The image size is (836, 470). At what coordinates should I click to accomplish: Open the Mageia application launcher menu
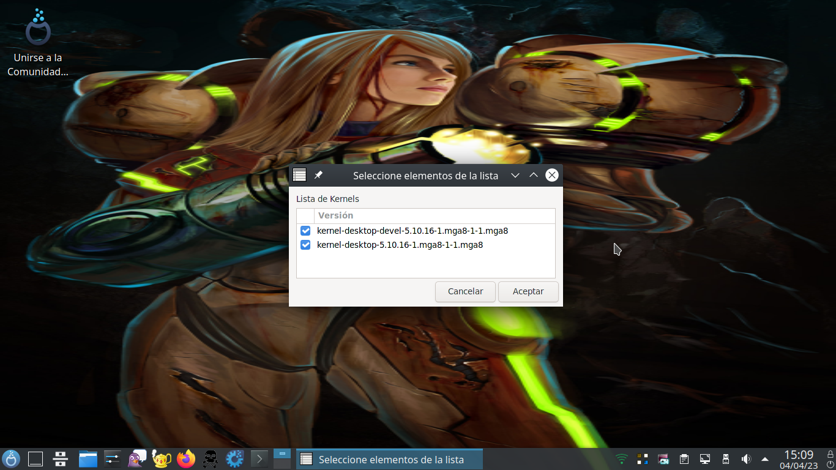(11, 458)
